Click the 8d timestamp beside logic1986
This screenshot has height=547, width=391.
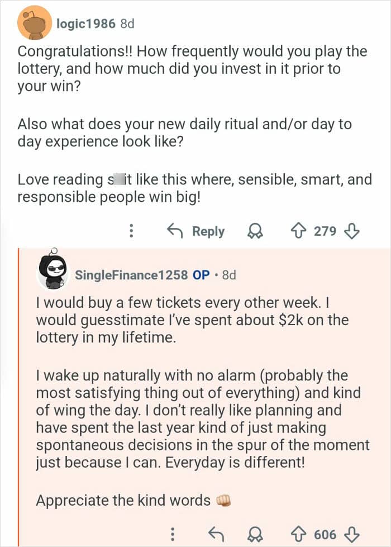(127, 23)
